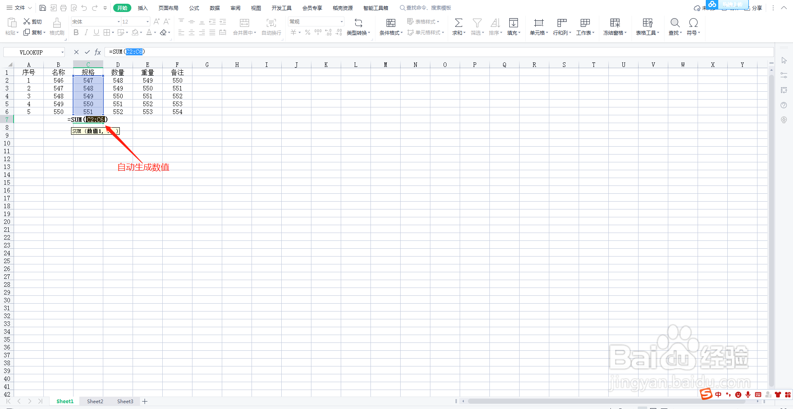Click the Print Preview icon
Viewport: 793px width, 409px height.
pyautogui.click(x=74, y=8)
